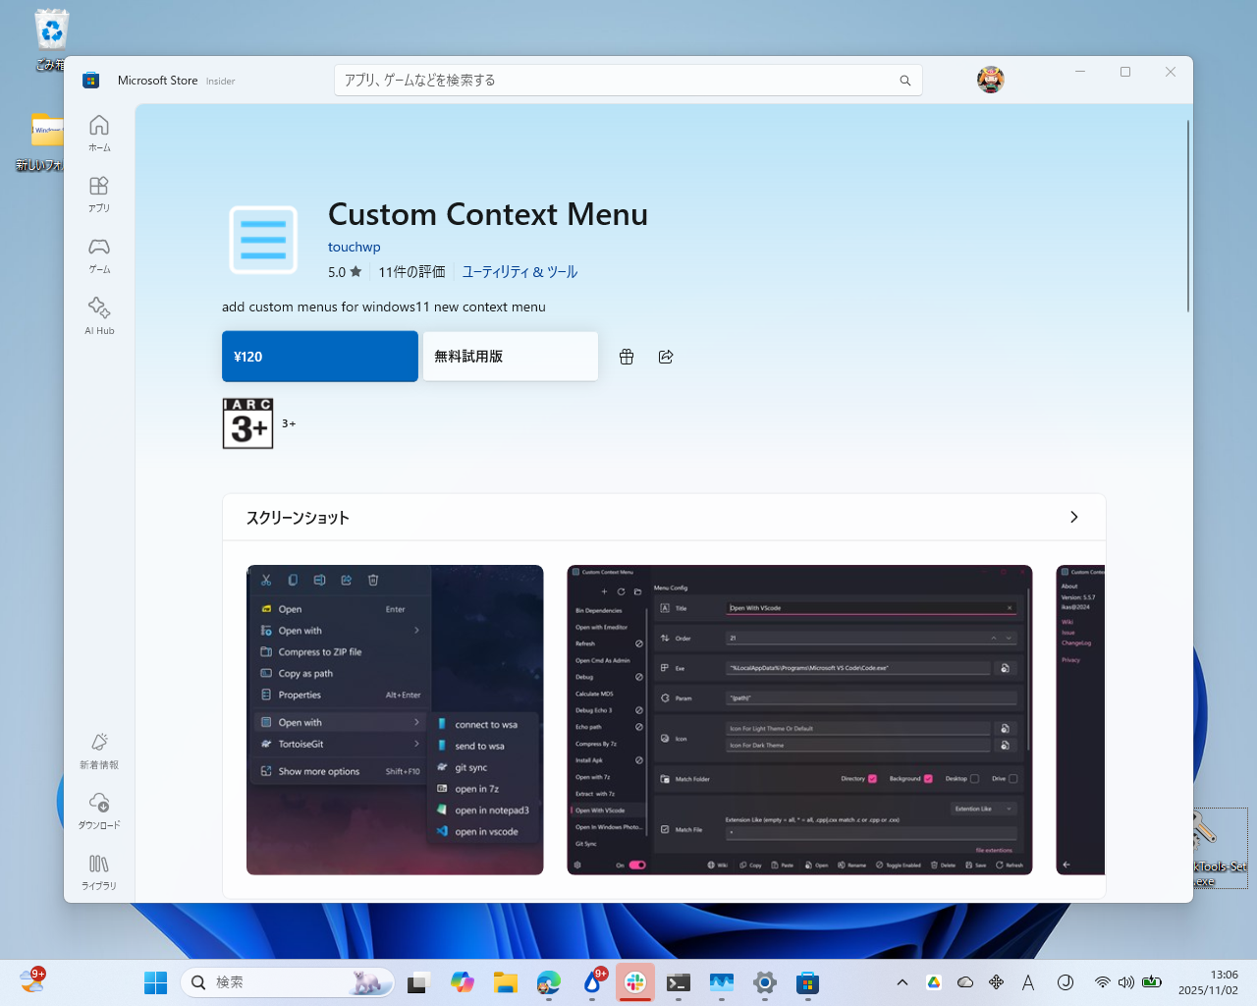Click the 5.0 star rating
1257x1006 pixels.
[345, 272]
